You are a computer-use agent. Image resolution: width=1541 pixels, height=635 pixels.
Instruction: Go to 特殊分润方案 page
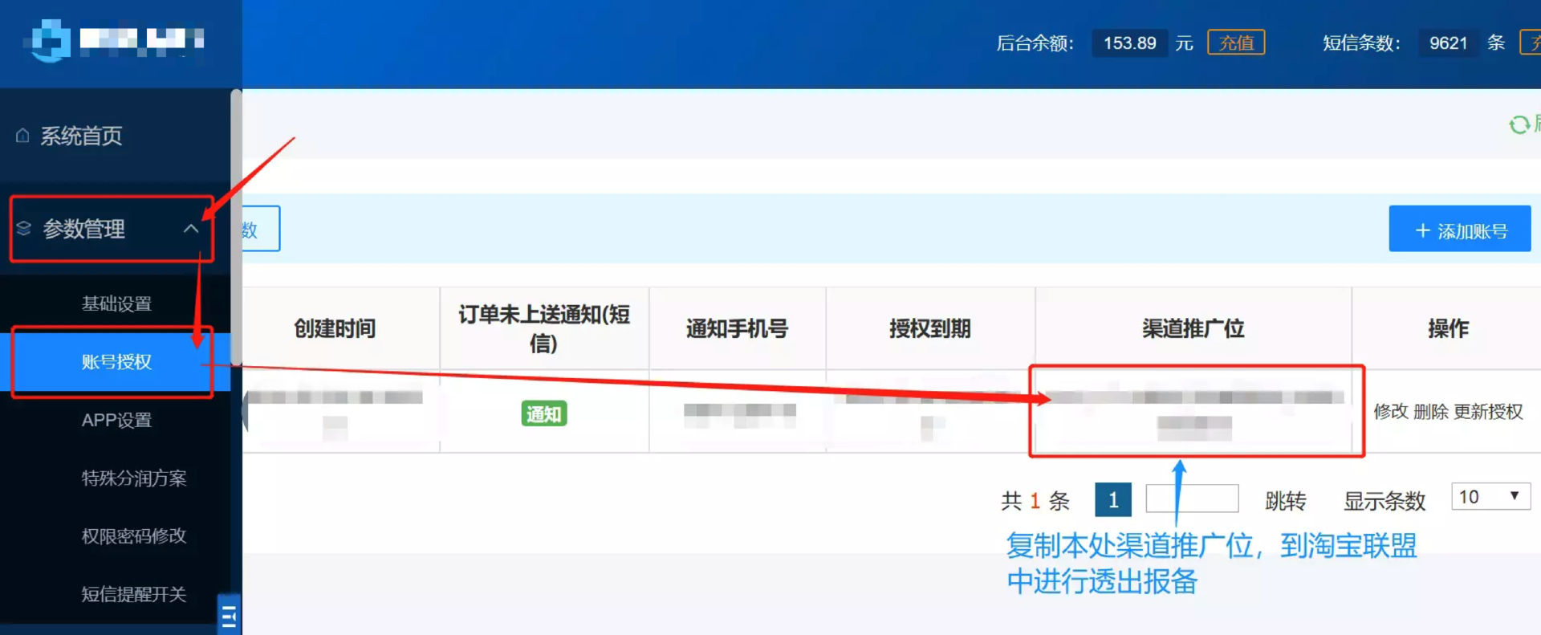[x=133, y=478]
